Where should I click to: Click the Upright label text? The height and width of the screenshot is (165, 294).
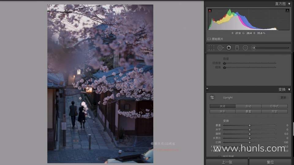click(x=228, y=98)
